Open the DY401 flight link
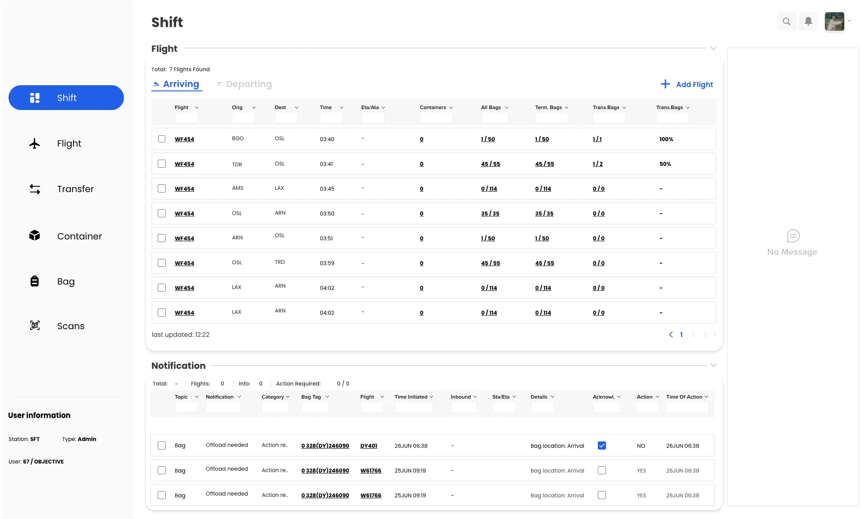The width and height of the screenshot is (865, 519). click(x=369, y=446)
